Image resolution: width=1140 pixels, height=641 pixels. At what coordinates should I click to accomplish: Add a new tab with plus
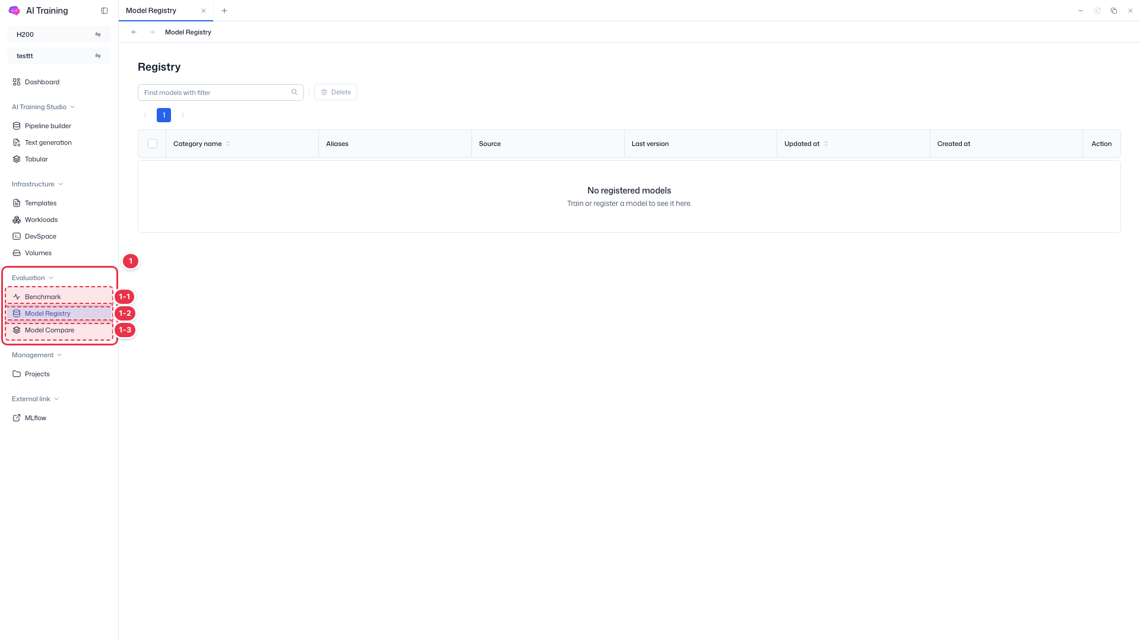[224, 11]
